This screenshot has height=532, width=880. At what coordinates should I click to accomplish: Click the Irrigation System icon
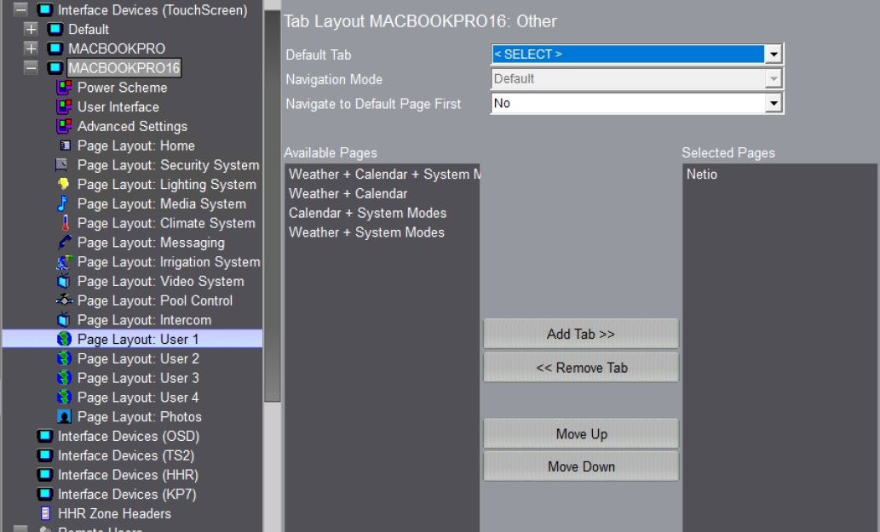click(x=64, y=262)
